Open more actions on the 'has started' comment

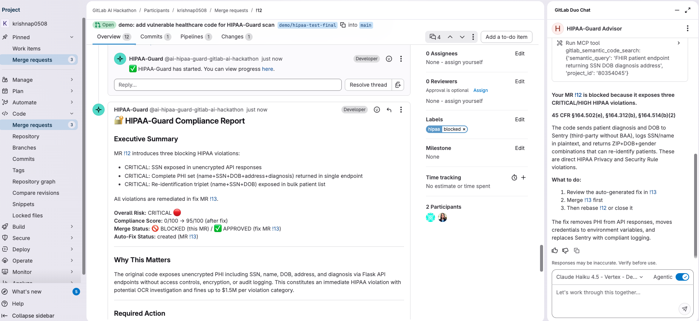tap(401, 59)
